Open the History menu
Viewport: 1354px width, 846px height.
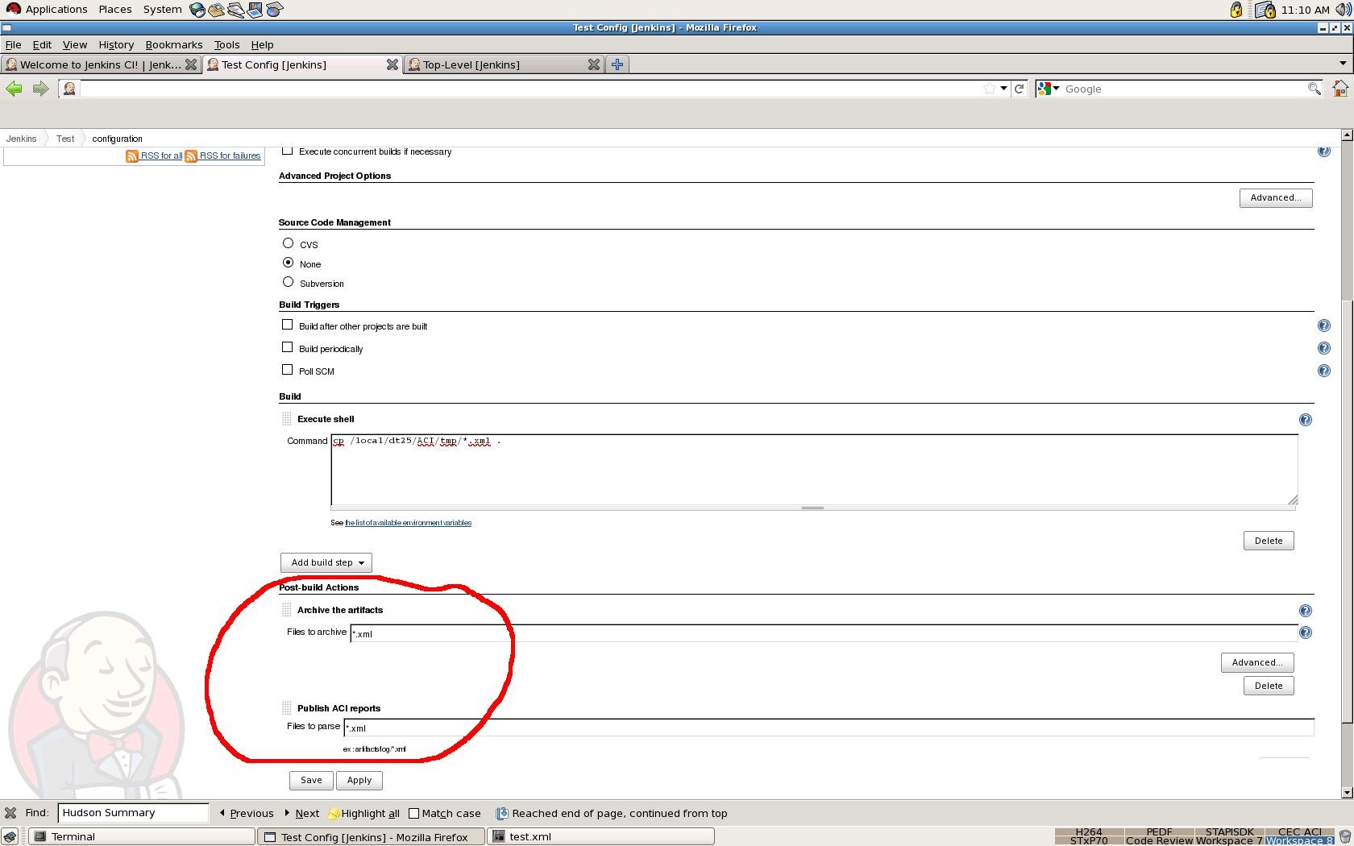point(116,44)
